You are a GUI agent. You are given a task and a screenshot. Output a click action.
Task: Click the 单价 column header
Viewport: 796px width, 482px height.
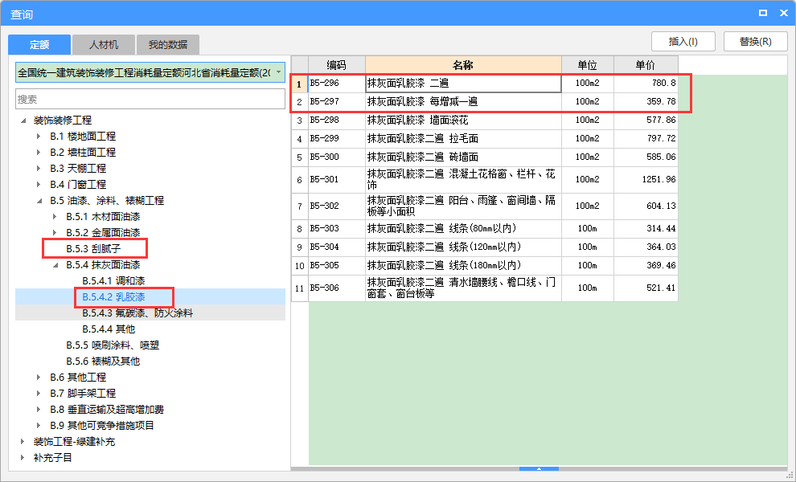tap(646, 65)
